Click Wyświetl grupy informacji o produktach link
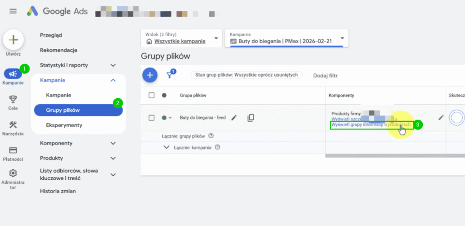 tap(371, 125)
